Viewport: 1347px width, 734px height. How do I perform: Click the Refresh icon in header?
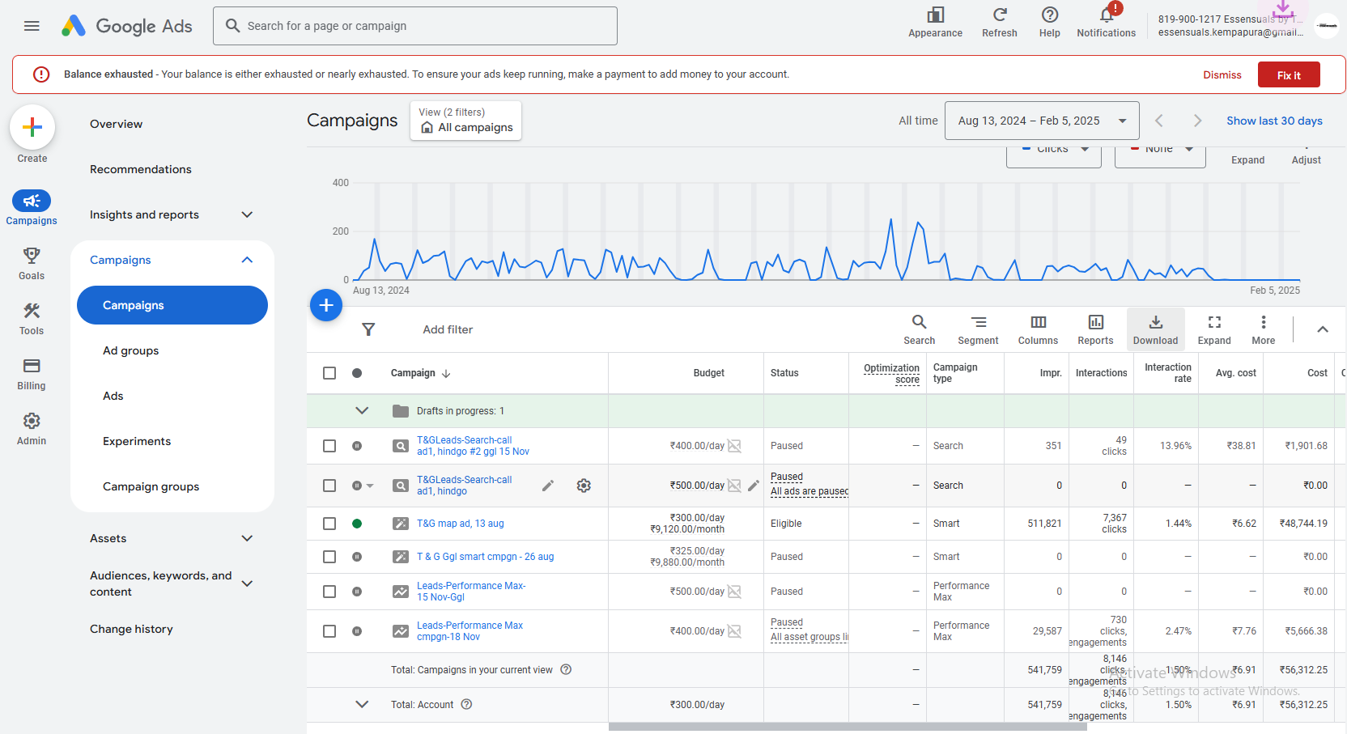coord(1000,22)
